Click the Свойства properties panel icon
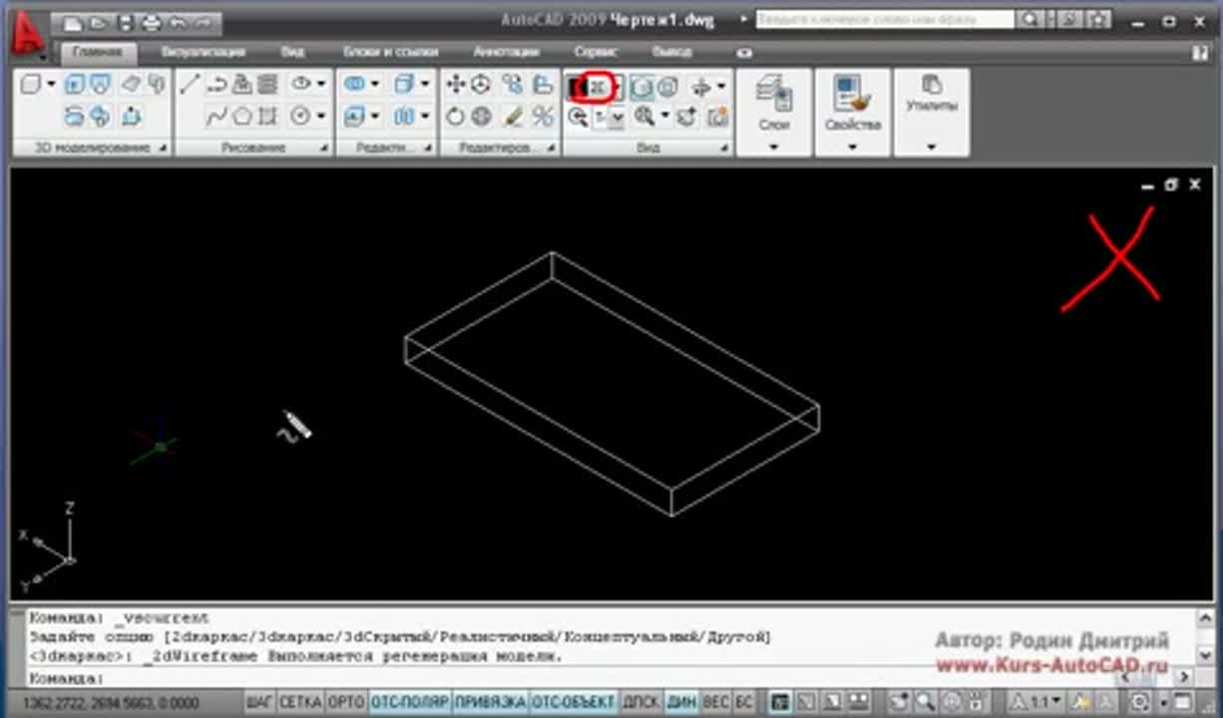Image resolution: width=1223 pixels, height=718 pixels. point(851,95)
